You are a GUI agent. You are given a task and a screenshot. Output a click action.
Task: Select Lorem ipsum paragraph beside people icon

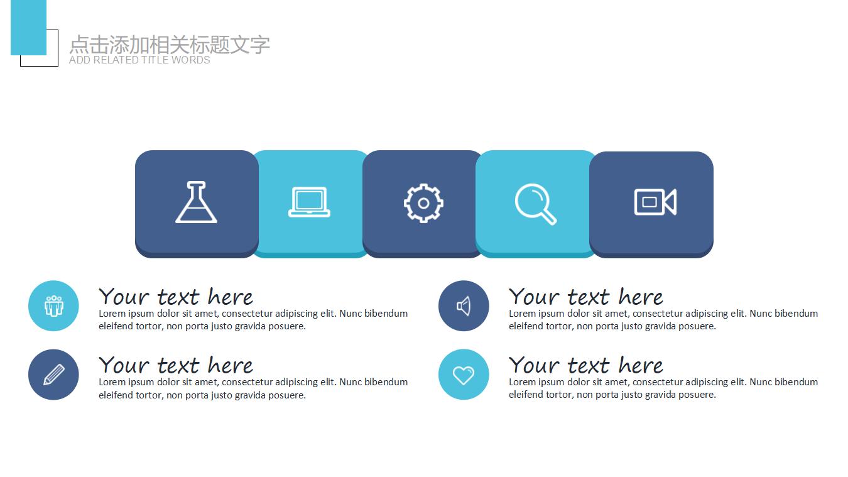pyautogui.click(x=253, y=320)
